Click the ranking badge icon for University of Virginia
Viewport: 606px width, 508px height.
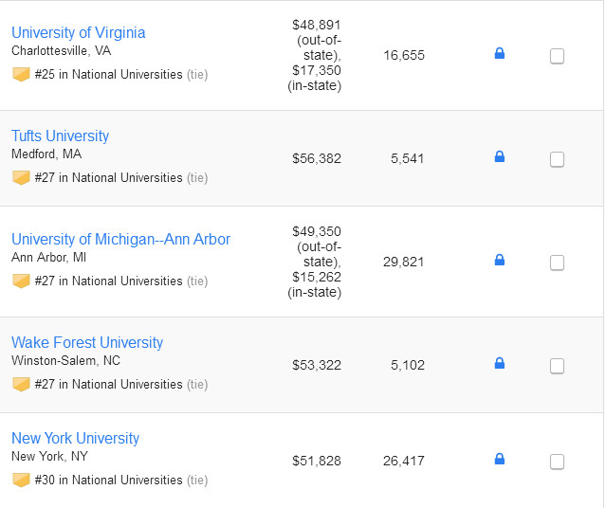pyautogui.click(x=21, y=74)
